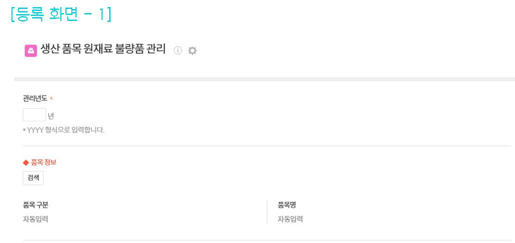Open the gear settings icon
515x243 pixels.
[x=192, y=50]
